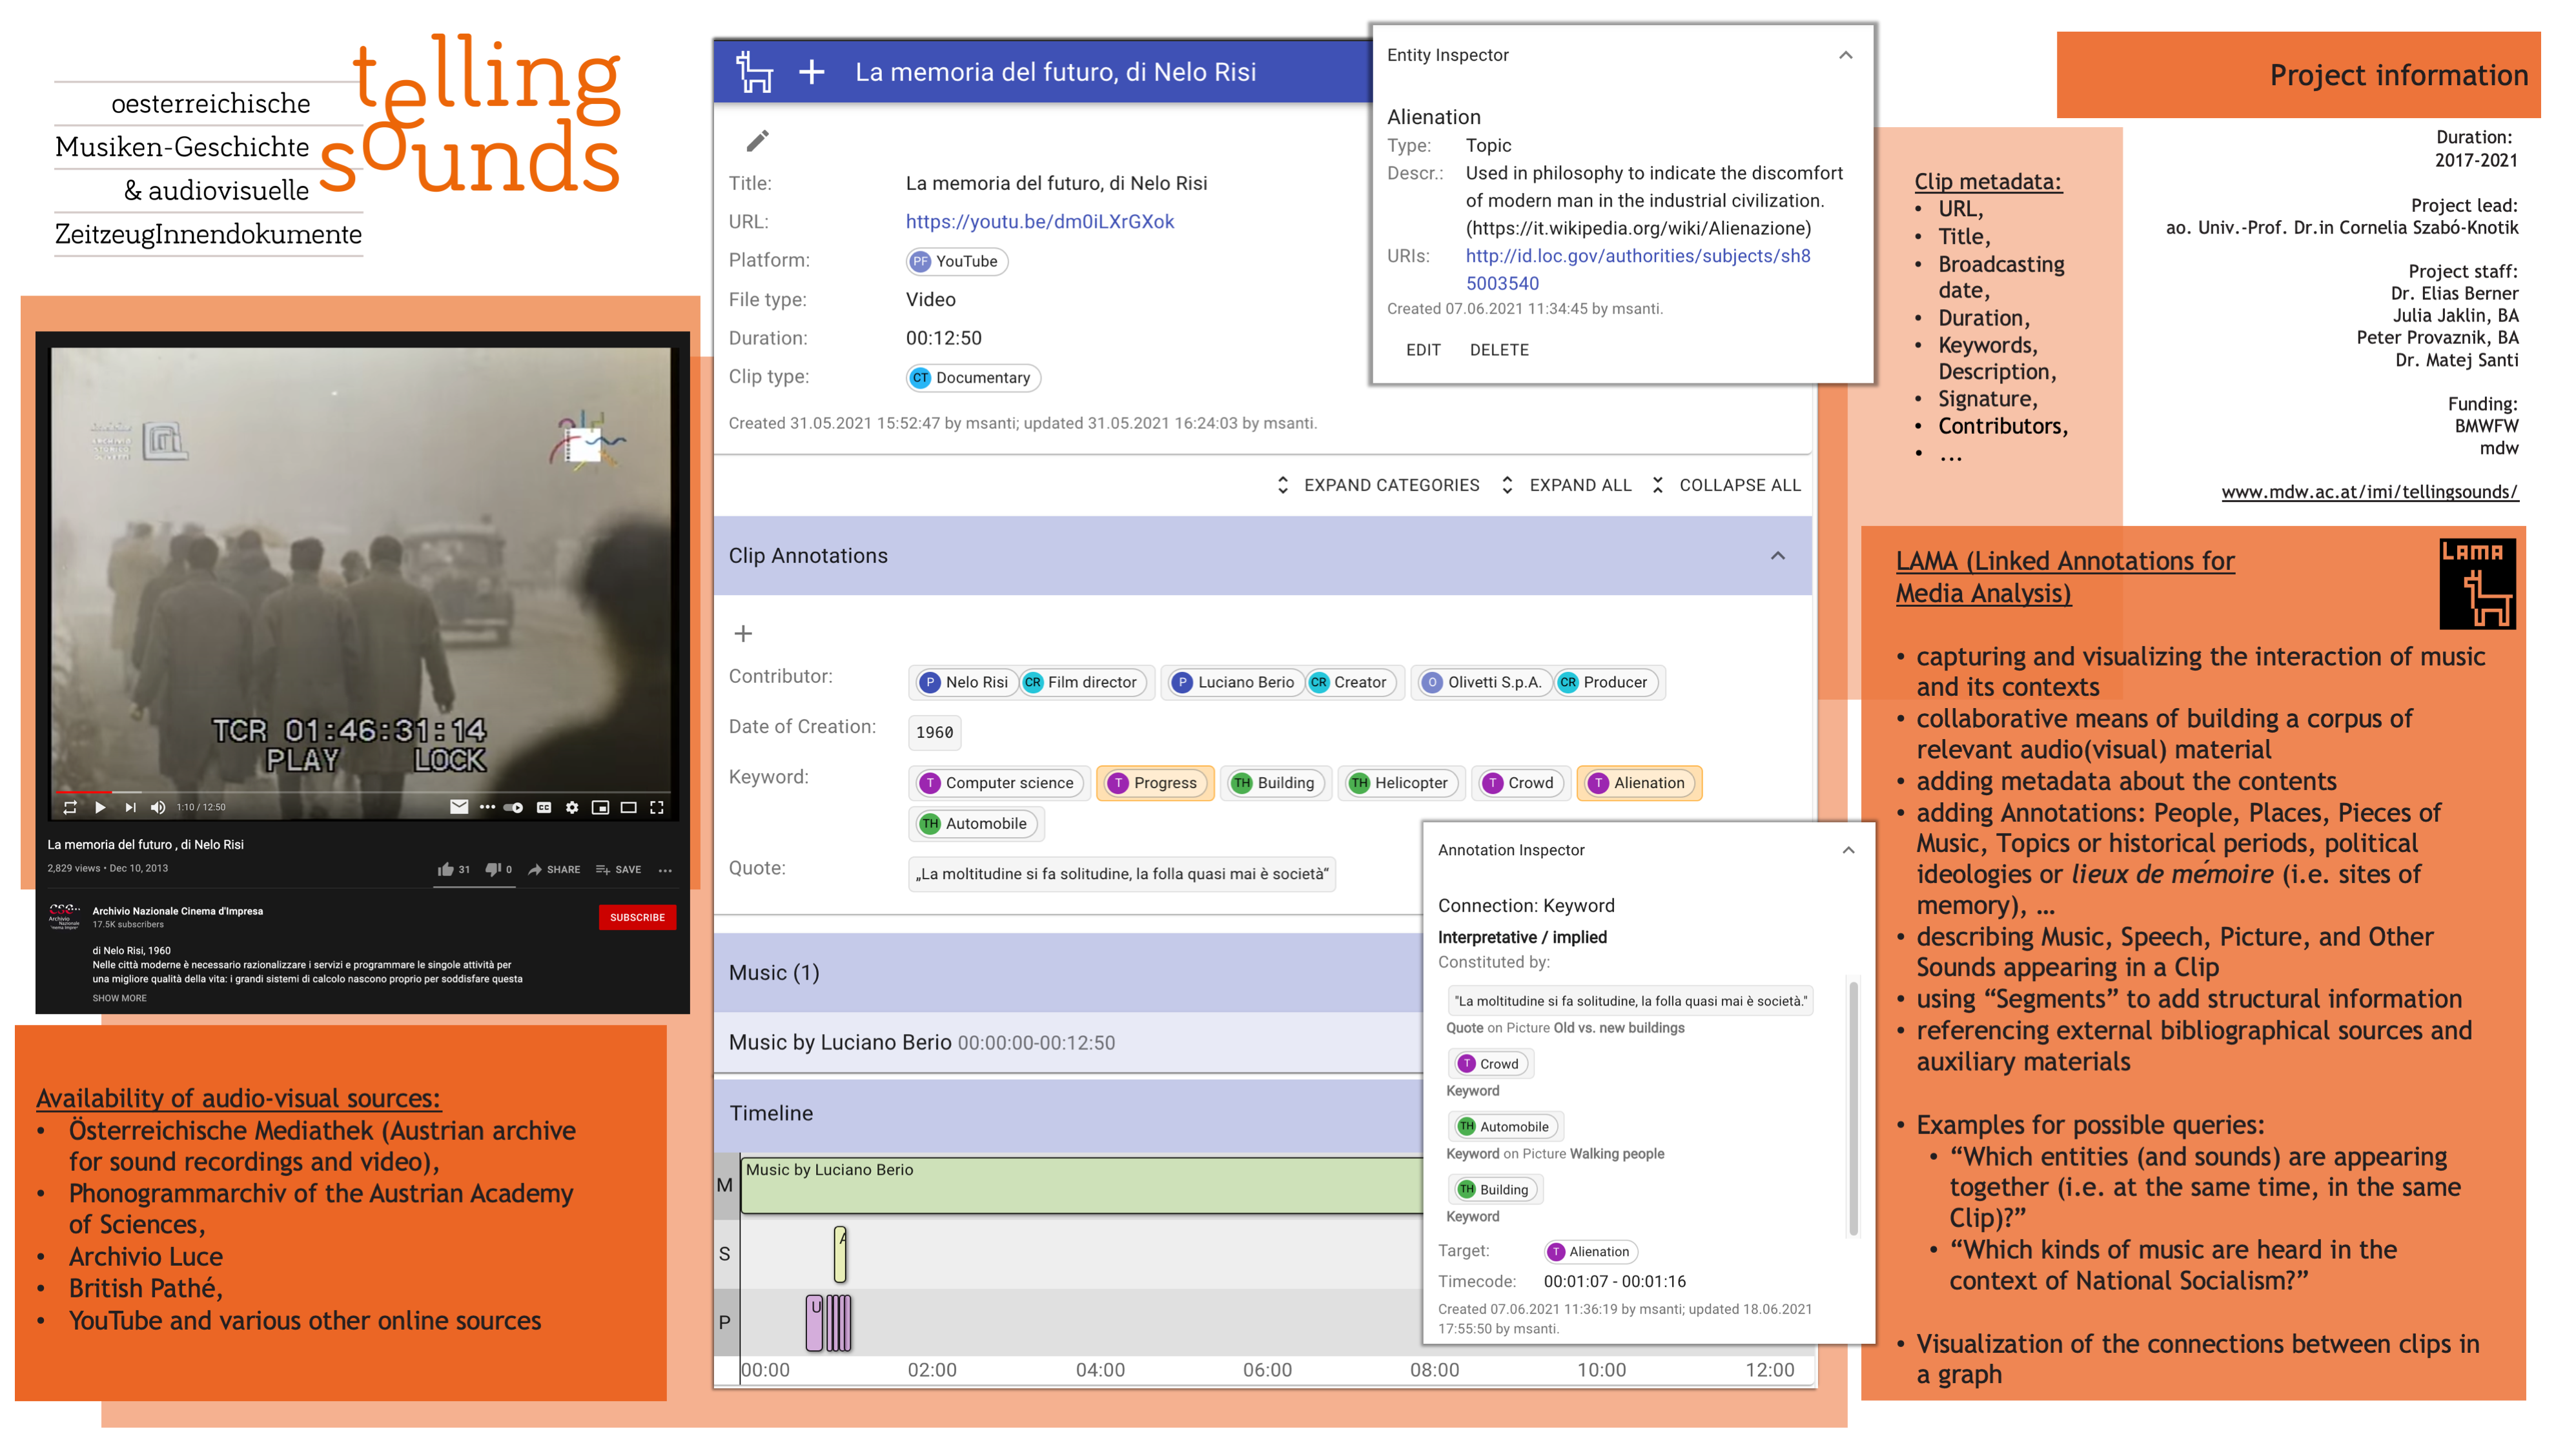Screen dimensions: 2576x1449
Task: Toggle closed captions in video player
Action: pyautogui.click(x=544, y=807)
